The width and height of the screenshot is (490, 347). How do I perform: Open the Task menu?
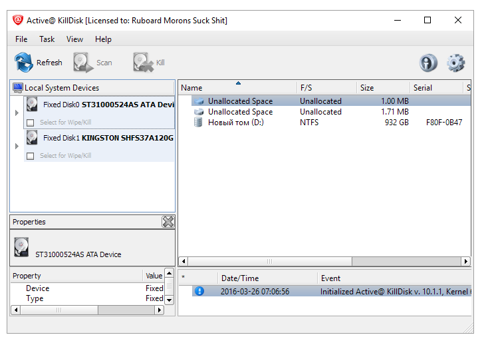[47, 39]
